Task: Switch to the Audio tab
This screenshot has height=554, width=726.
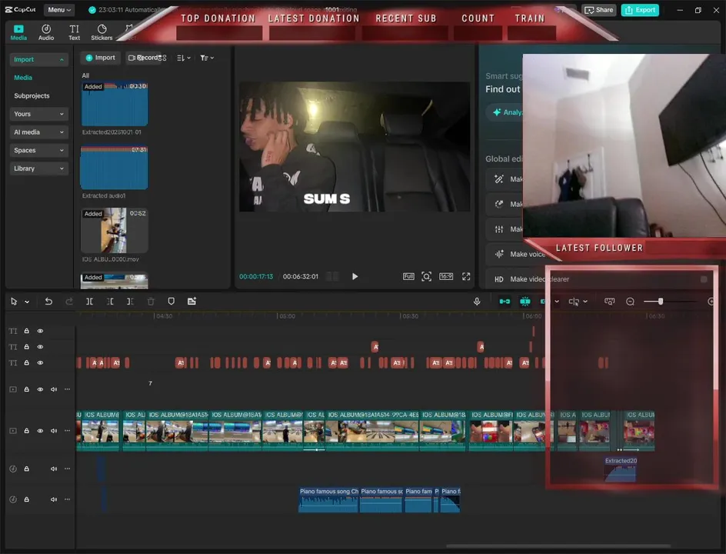Action: [46, 32]
